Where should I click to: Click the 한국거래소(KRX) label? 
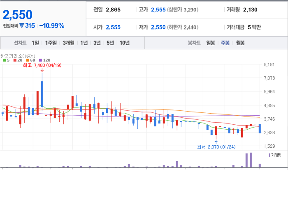[18, 56]
